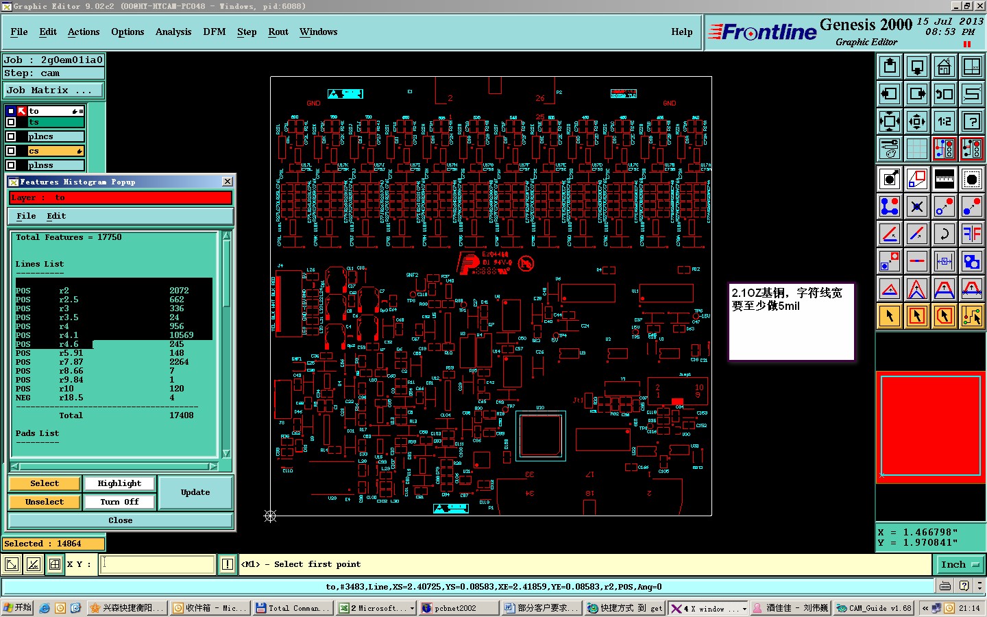Open the Edit menu in menu bar
This screenshot has width=987, height=617.
click(48, 32)
